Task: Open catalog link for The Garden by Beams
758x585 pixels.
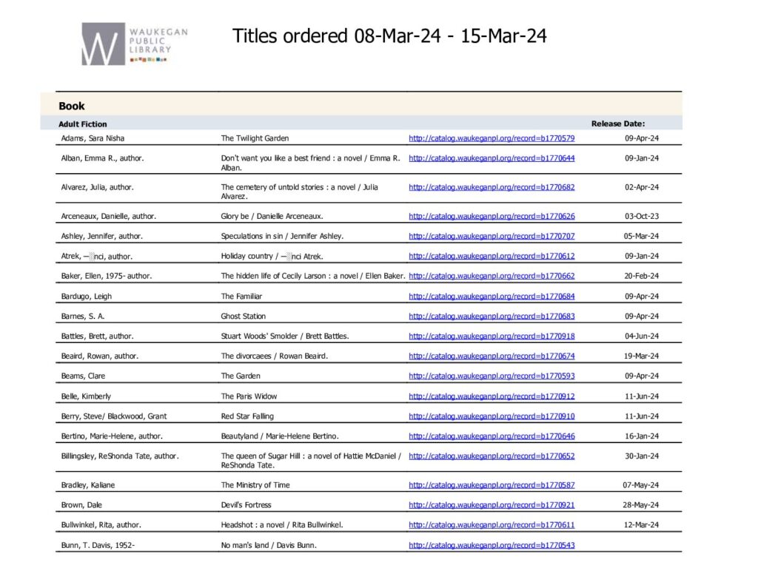Action: 492,376
